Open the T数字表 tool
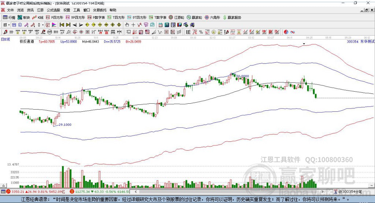This screenshot has height=203, width=375. tap(157, 18)
